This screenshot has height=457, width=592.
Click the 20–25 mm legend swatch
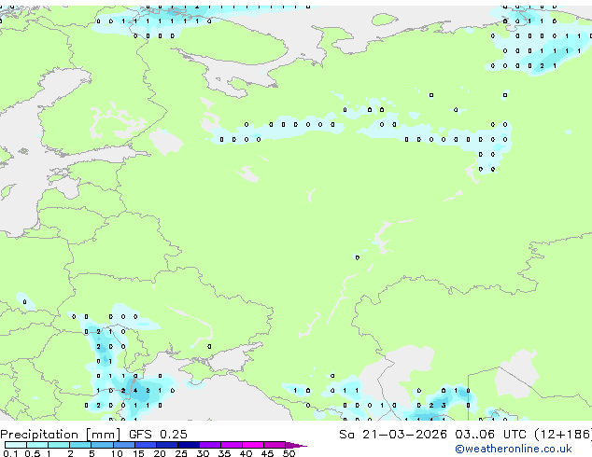(x=166, y=445)
